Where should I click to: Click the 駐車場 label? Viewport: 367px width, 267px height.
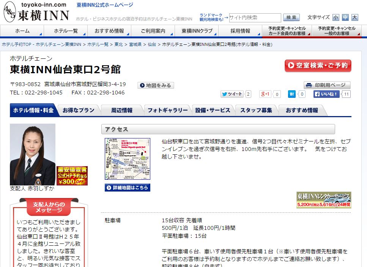(x=113, y=220)
